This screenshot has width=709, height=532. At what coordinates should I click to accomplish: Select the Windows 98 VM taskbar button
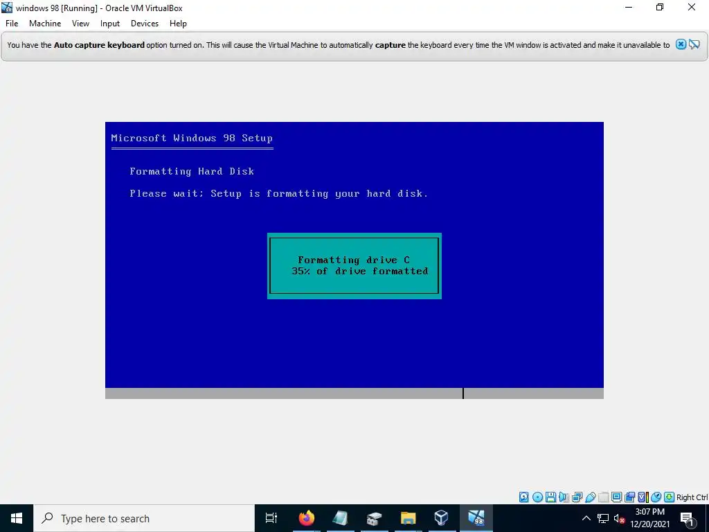(x=476, y=518)
